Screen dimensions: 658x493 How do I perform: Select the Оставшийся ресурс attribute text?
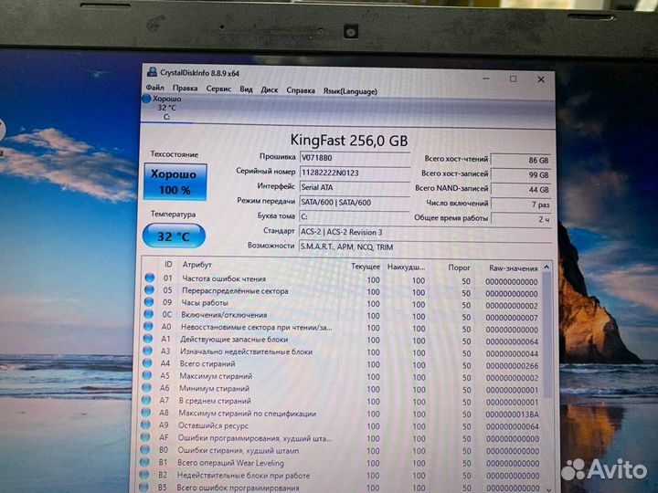213,425
